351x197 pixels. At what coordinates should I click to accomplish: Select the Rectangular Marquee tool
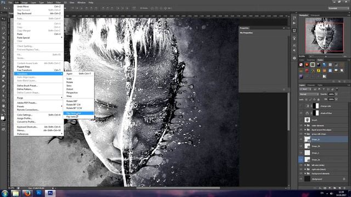(3, 24)
